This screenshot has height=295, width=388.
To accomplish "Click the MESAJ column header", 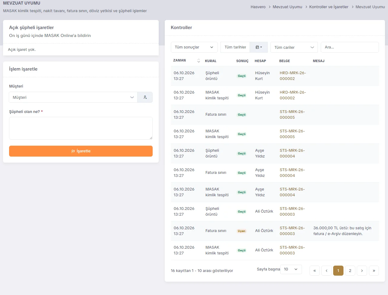I will coord(319,61).
